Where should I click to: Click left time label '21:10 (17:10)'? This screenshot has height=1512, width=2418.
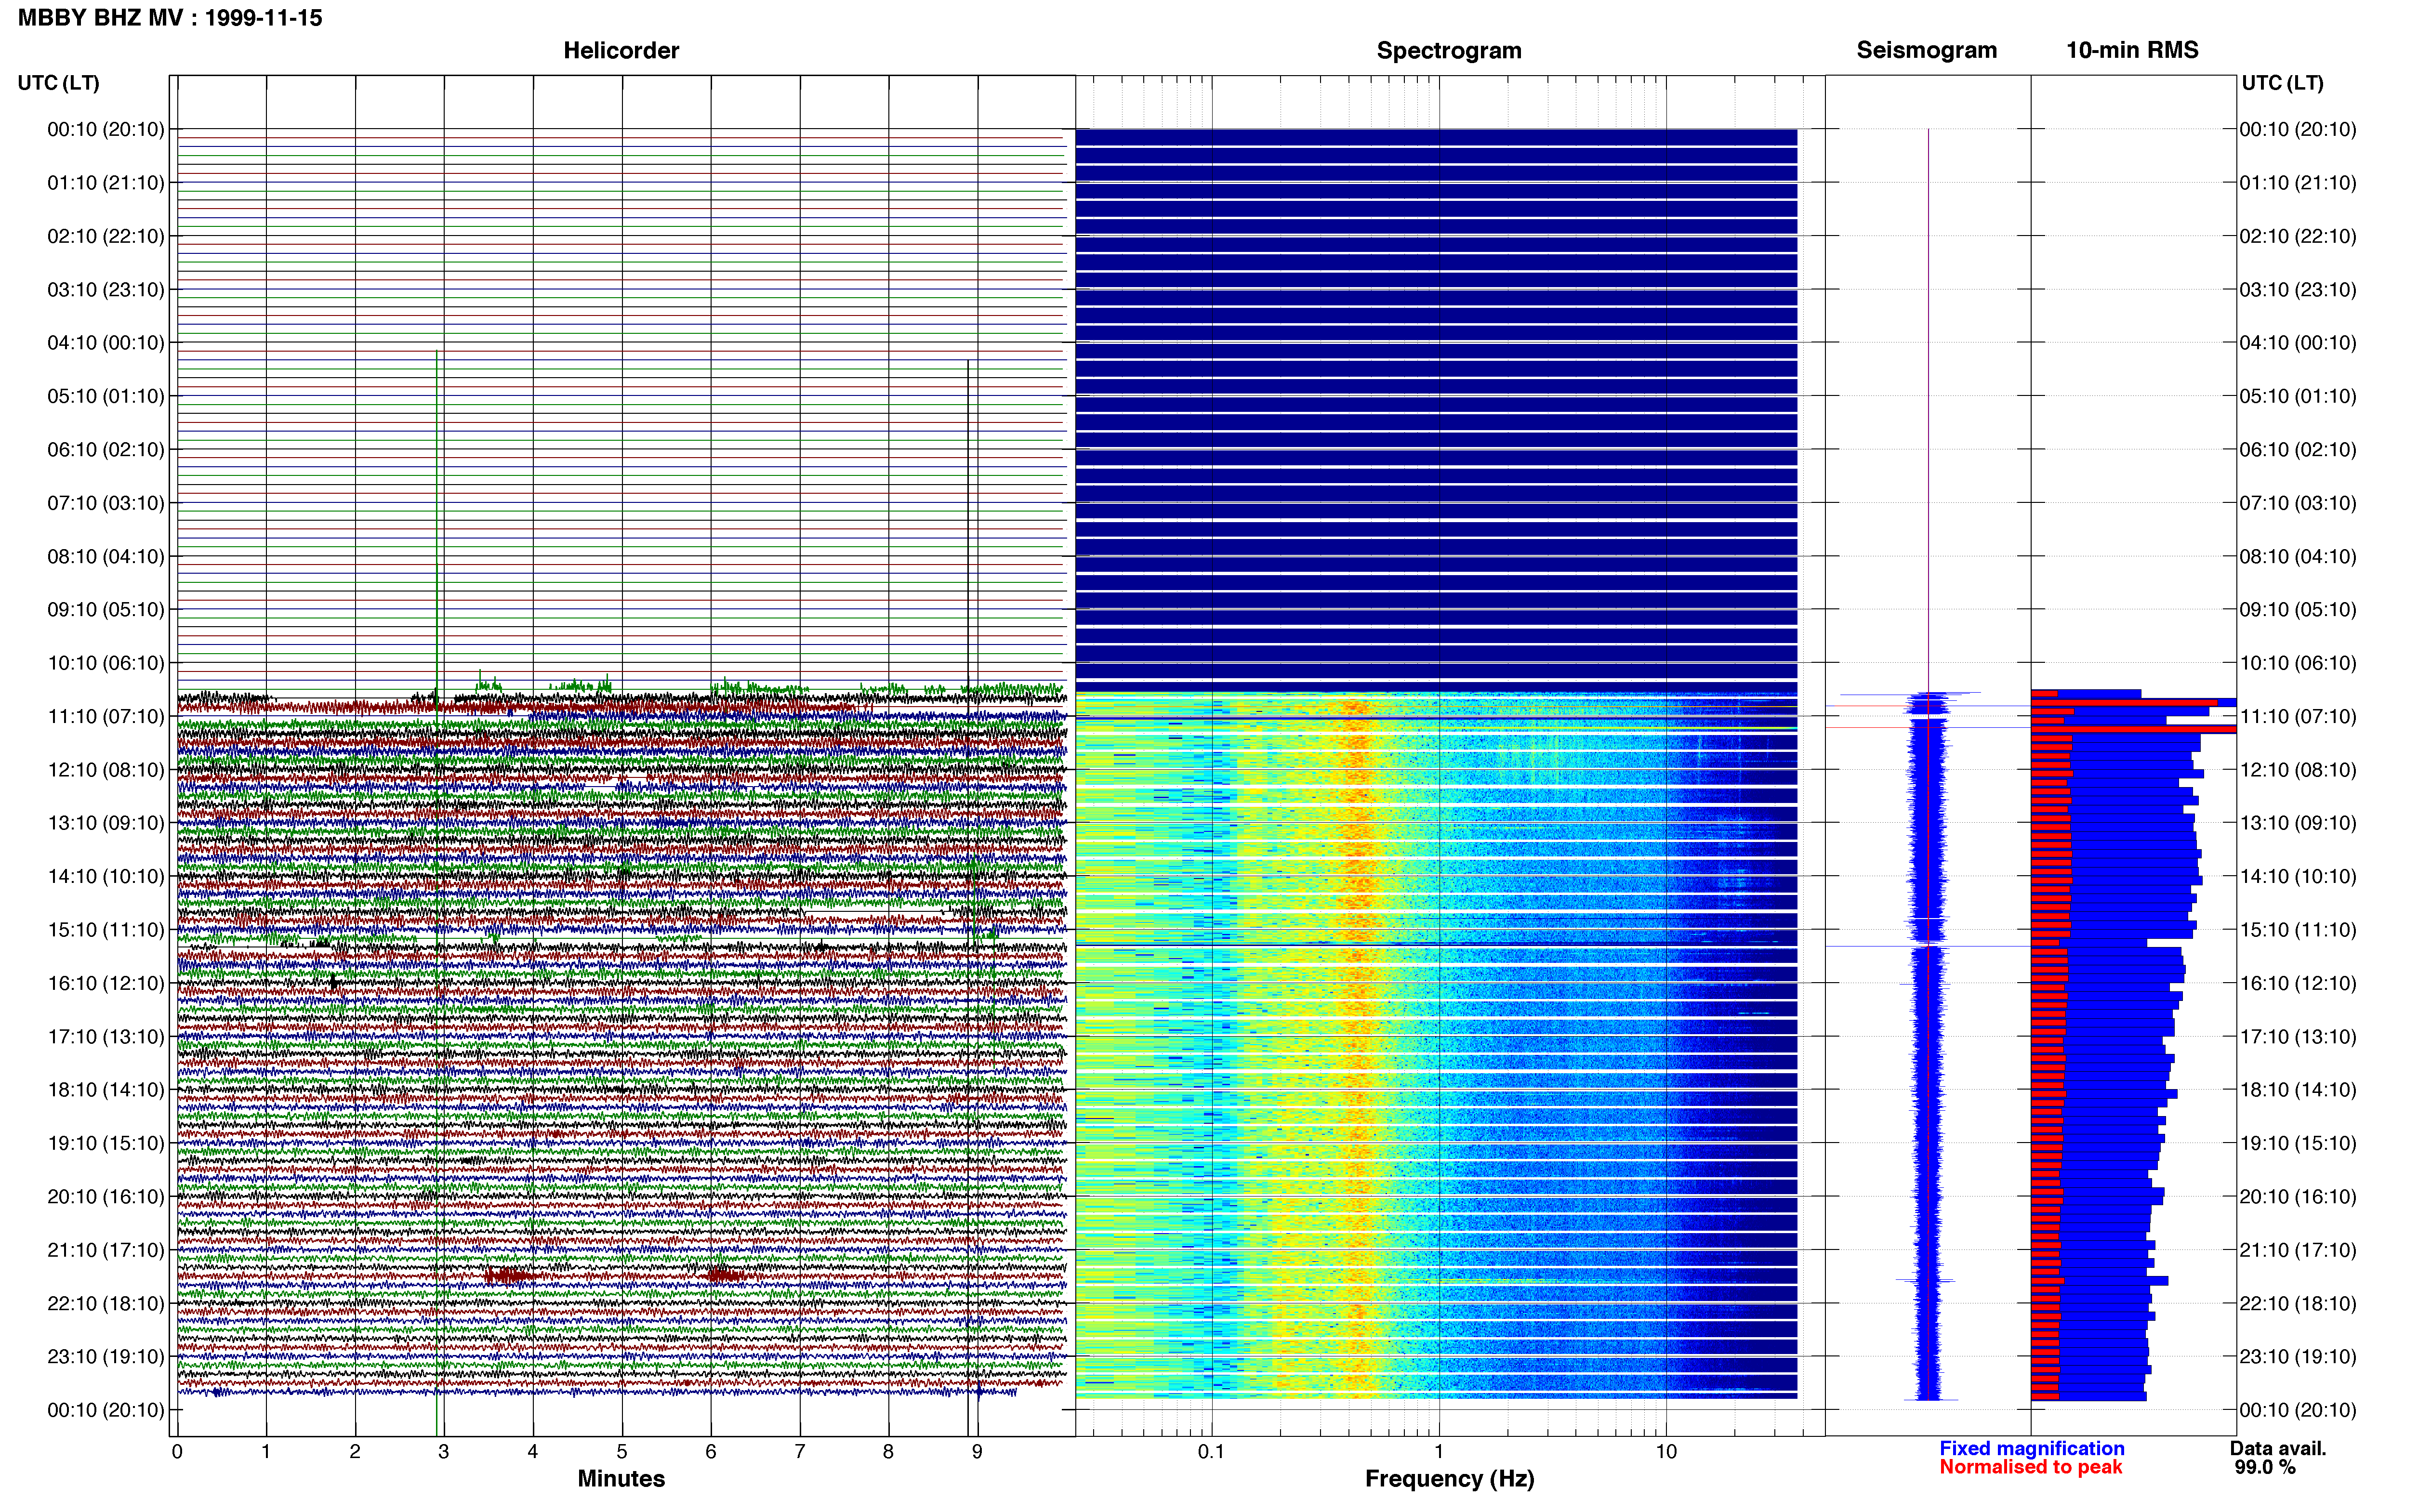[106, 1250]
